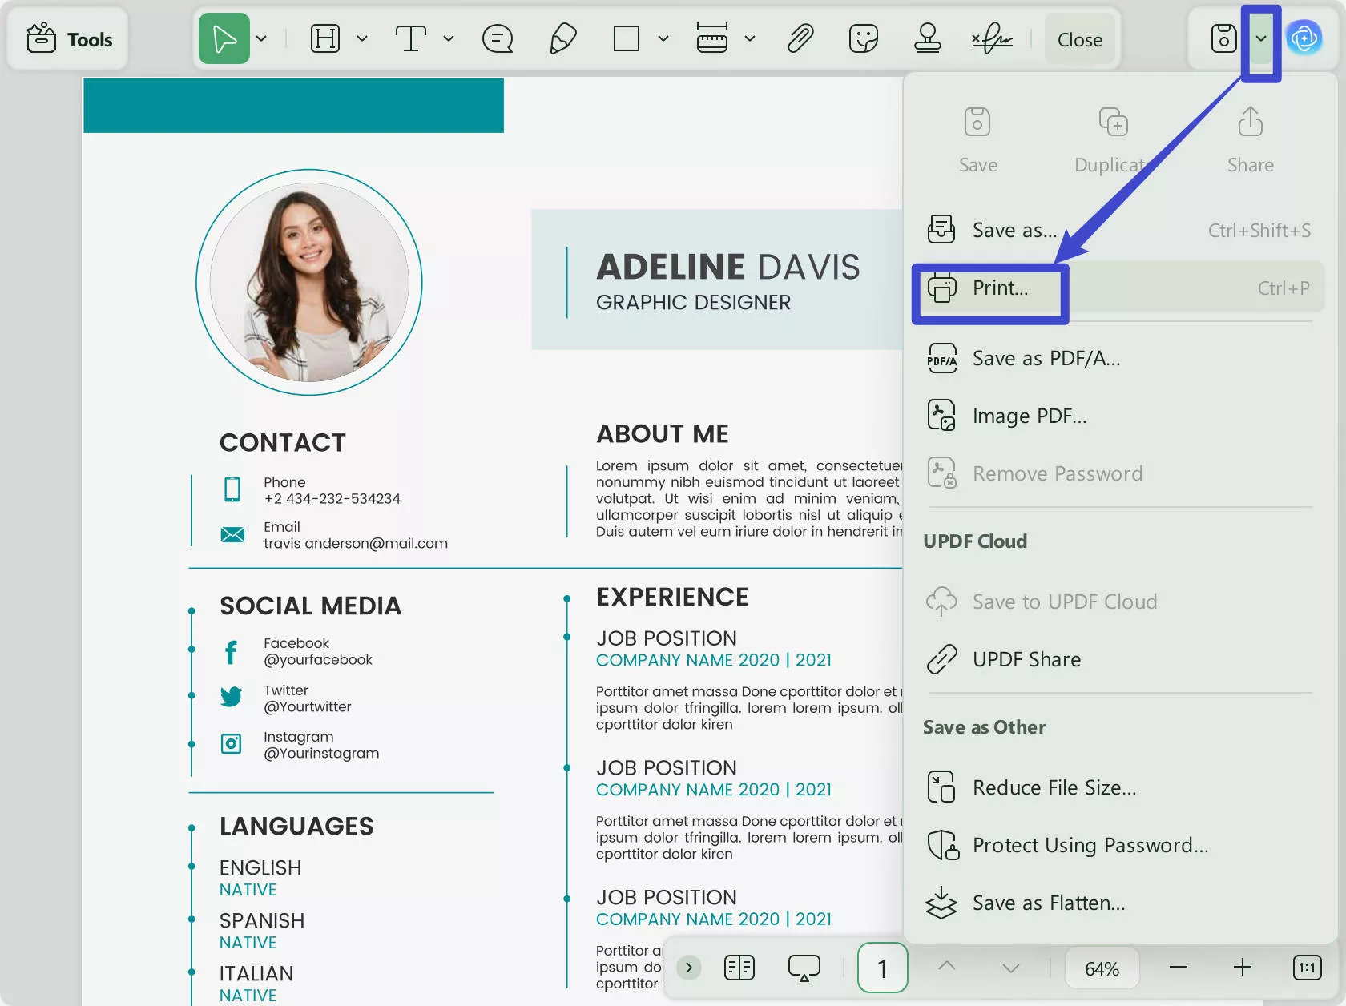Pick the Pencil annotation tool
The image size is (1346, 1006).
click(562, 38)
